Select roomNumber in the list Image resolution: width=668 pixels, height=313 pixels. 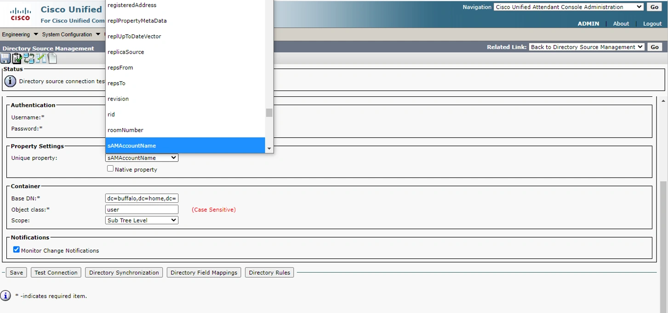click(185, 130)
